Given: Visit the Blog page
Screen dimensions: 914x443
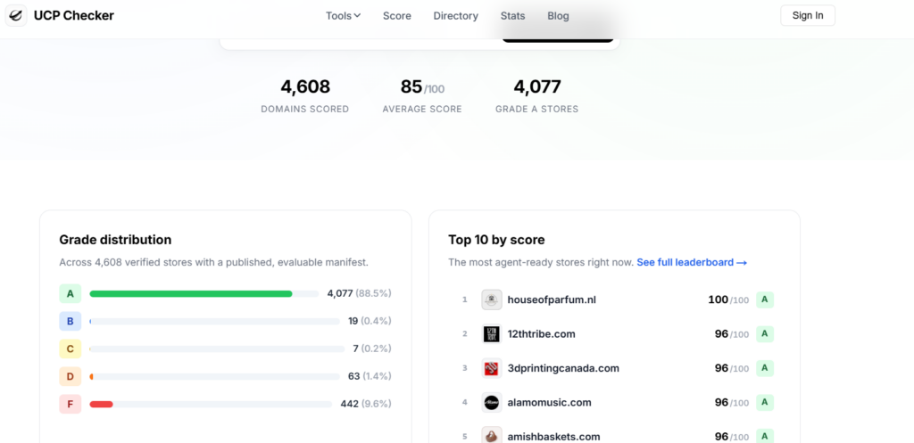Looking at the screenshot, I should click(558, 16).
